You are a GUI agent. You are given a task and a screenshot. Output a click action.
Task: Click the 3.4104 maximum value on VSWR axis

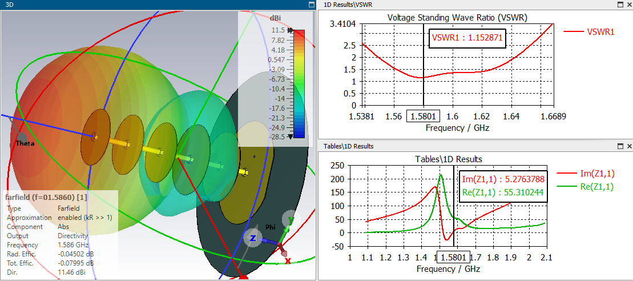[342, 23]
